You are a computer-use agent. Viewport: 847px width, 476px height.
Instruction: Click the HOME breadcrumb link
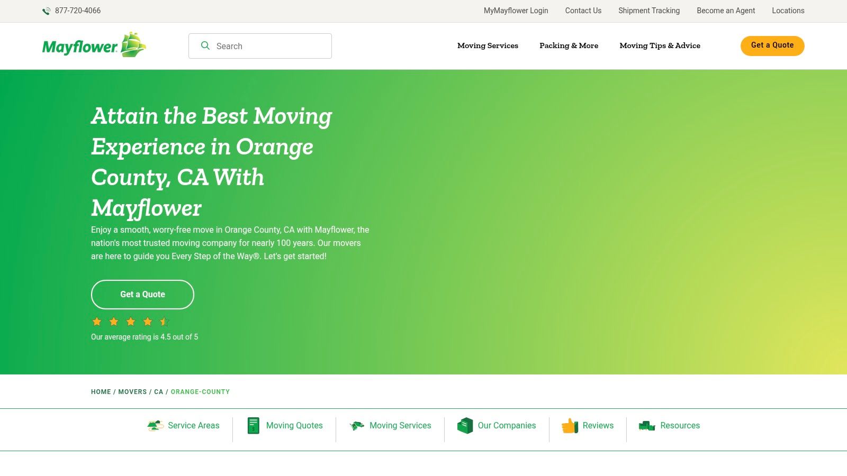101,392
